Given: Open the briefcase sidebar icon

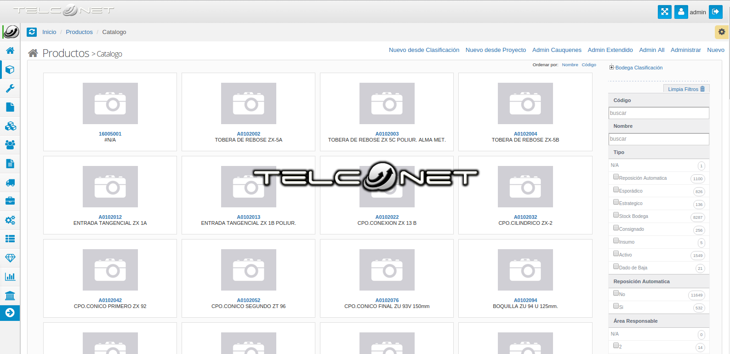Looking at the screenshot, I should [x=10, y=201].
